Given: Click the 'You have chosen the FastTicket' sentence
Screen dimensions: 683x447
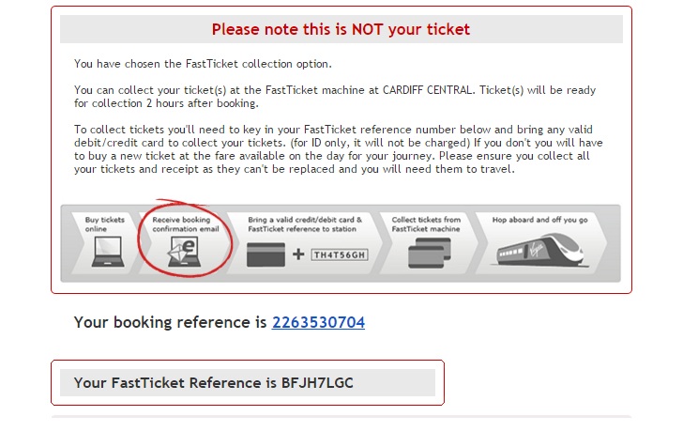Looking at the screenshot, I should [x=203, y=64].
